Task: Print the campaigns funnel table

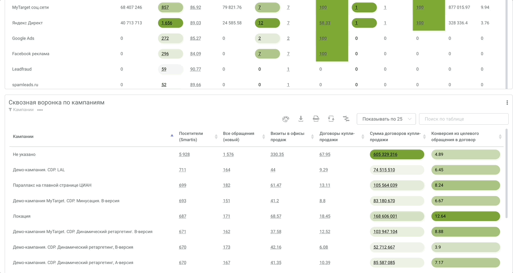Action: 316,119
